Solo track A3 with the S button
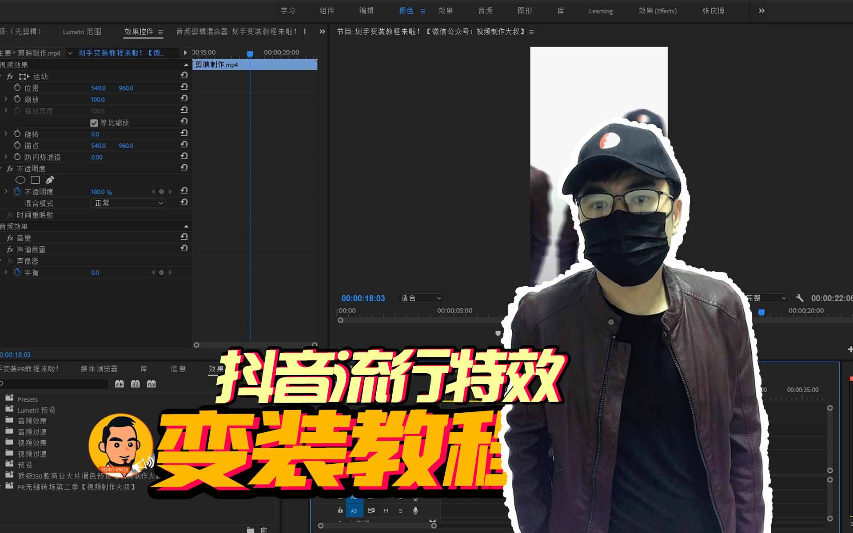This screenshot has width=853, height=533. point(400,511)
